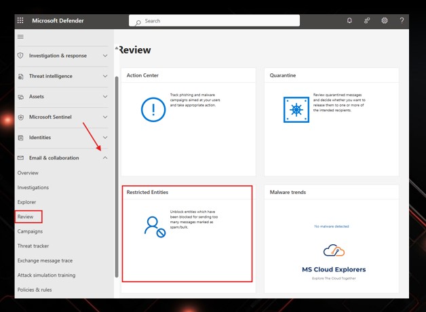Open Investigations in the sidebar

point(33,187)
